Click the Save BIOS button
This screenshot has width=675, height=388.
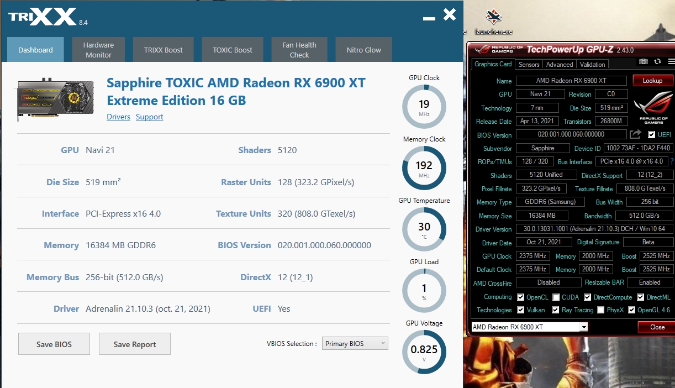click(54, 344)
